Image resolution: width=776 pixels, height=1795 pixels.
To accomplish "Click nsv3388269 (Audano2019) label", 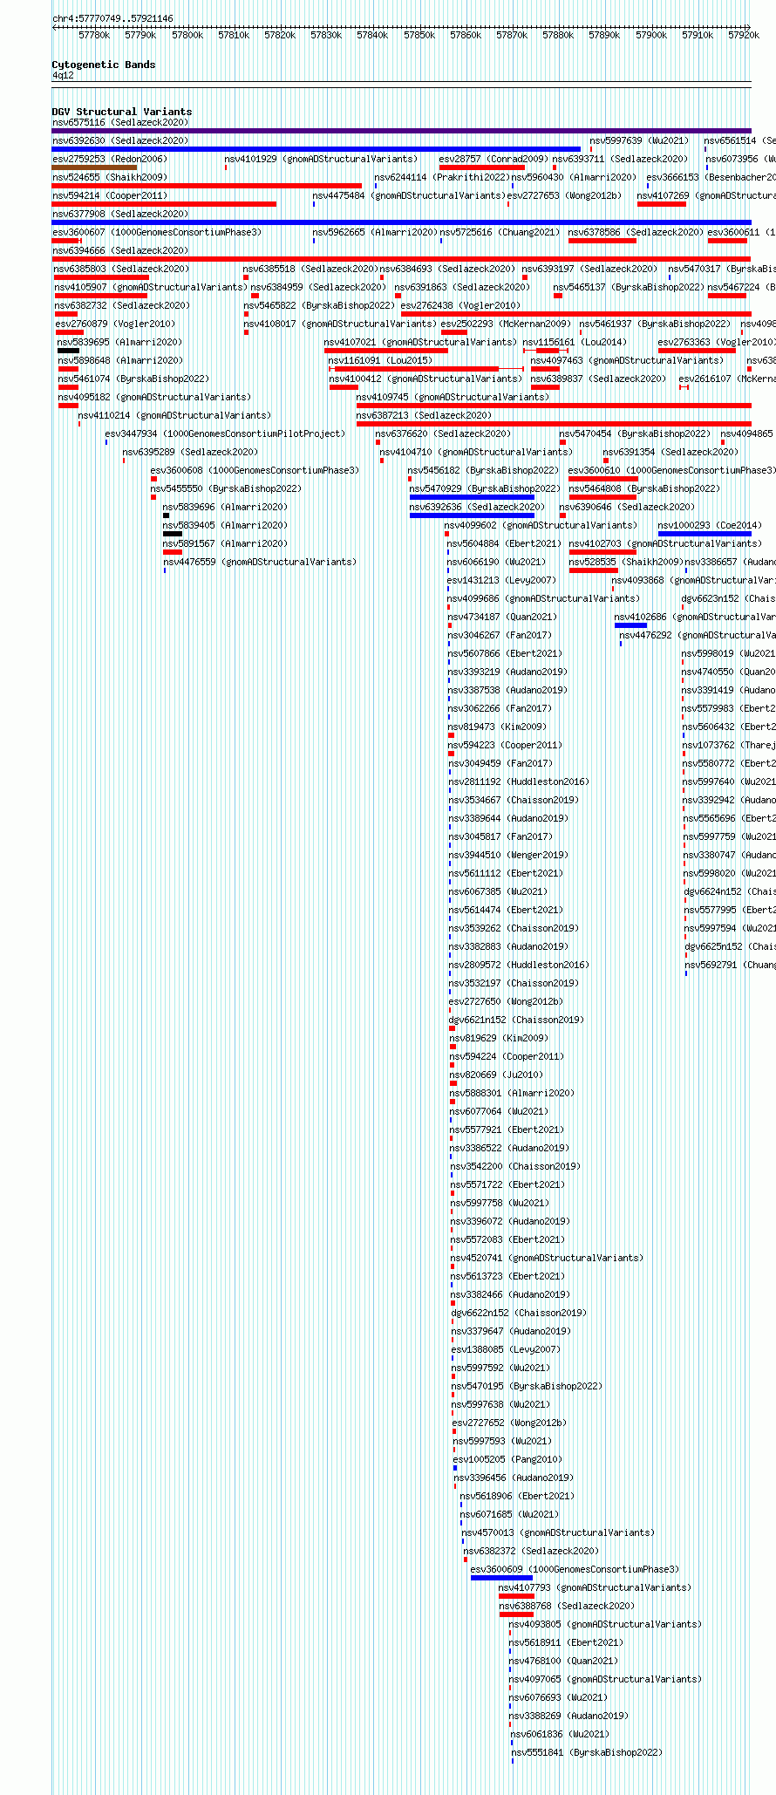I will pos(568,1717).
